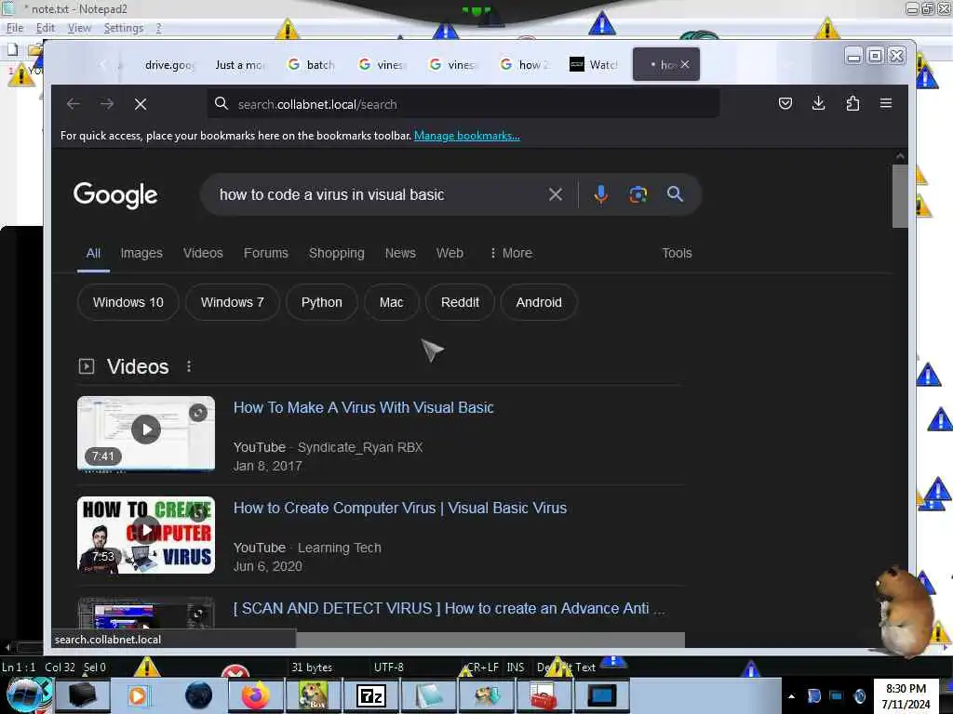Play the 7:41 video thumbnail

point(146,433)
